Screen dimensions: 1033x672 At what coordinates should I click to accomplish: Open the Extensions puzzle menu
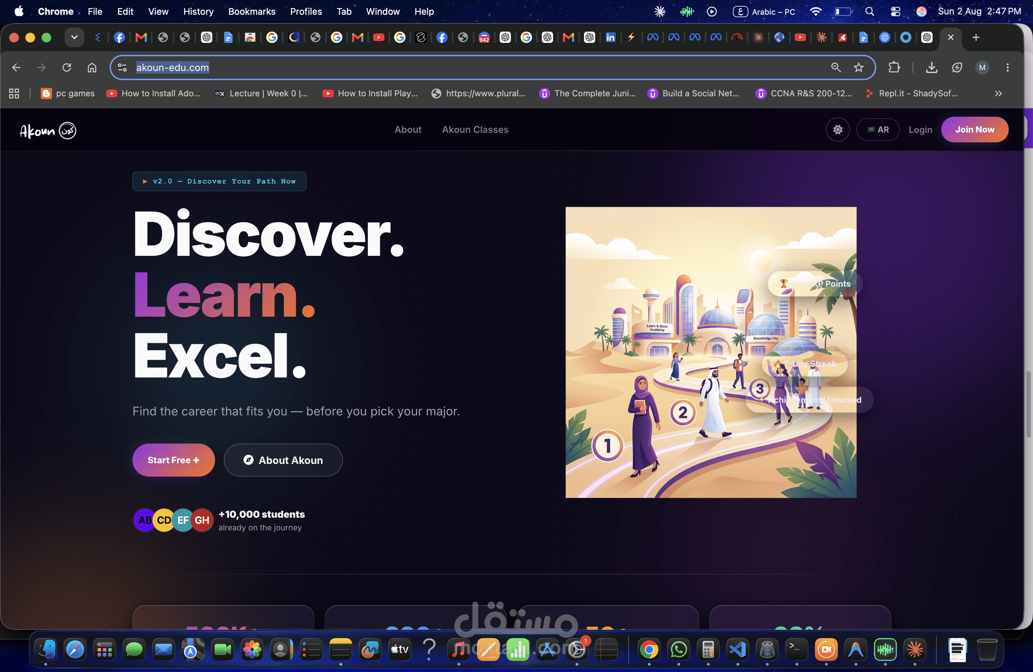(894, 67)
